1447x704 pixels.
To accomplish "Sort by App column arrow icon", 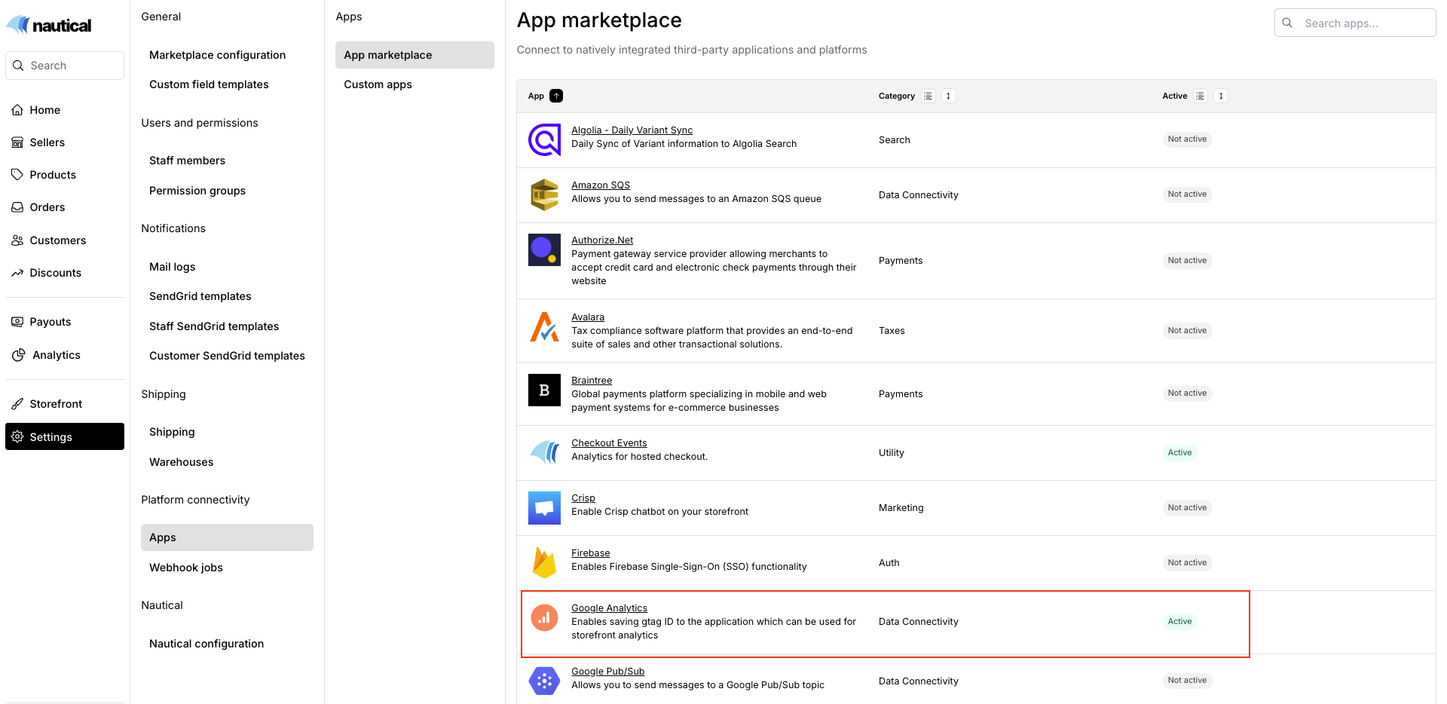I will (x=556, y=96).
